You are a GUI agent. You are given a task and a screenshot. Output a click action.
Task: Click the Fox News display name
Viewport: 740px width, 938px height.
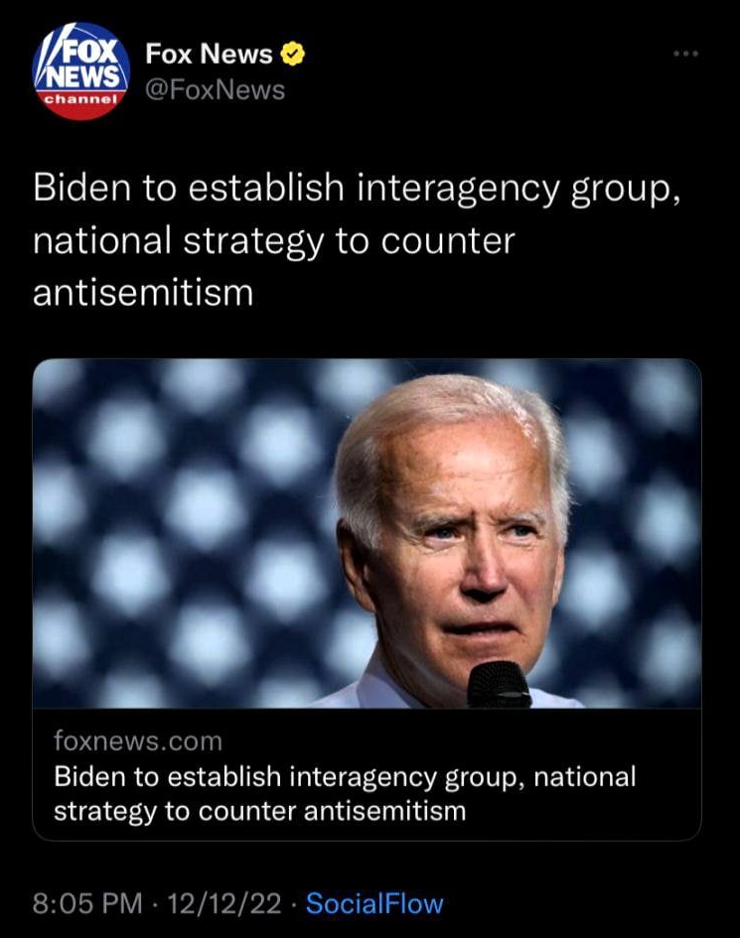pos(209,55)
